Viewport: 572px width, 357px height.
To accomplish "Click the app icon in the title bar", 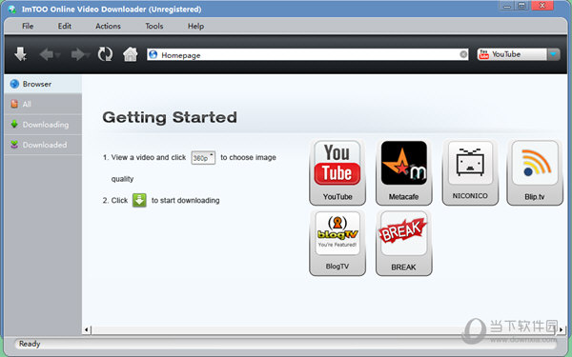I will point(12,10).
